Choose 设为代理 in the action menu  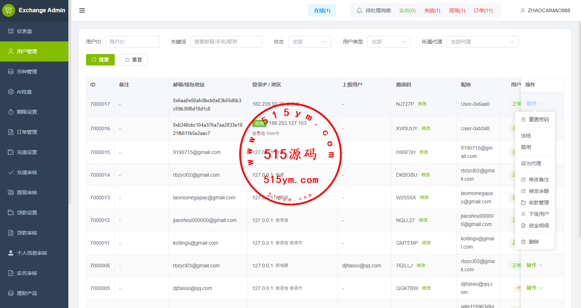531,163
